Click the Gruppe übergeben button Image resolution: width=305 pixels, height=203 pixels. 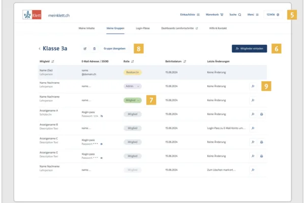click(114, 49)
